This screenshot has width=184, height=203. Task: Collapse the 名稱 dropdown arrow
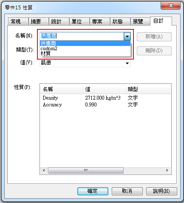pyautogui.click(x=127, y=36)
